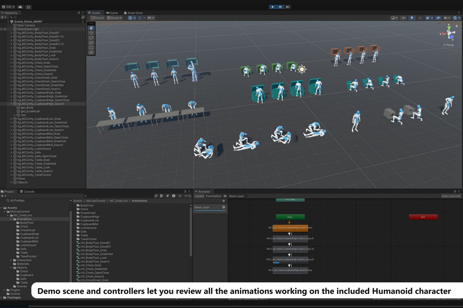Select the Hand tool in scene toolbar
The image size is (463, 308).
(x=91, y=28)
